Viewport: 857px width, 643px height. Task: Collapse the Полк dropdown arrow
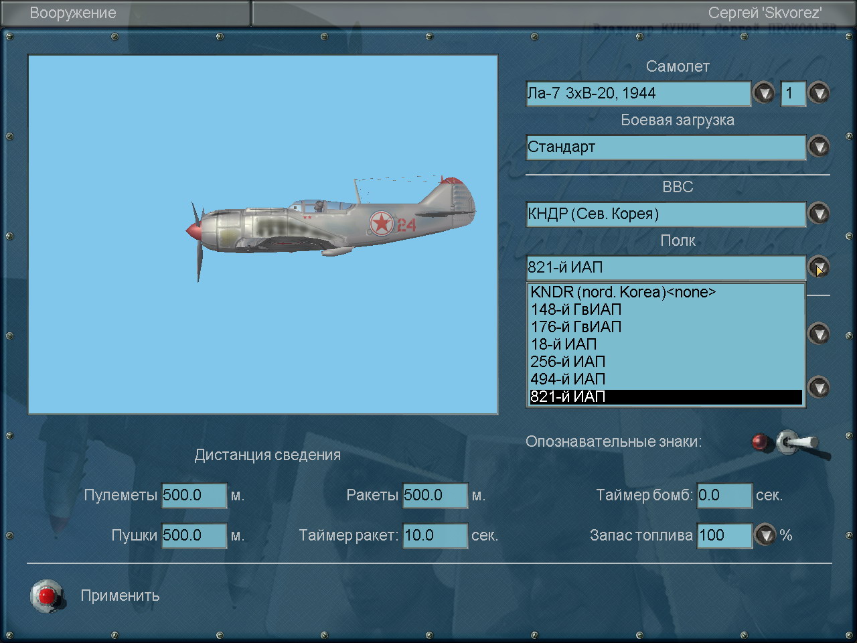[819, 267]
